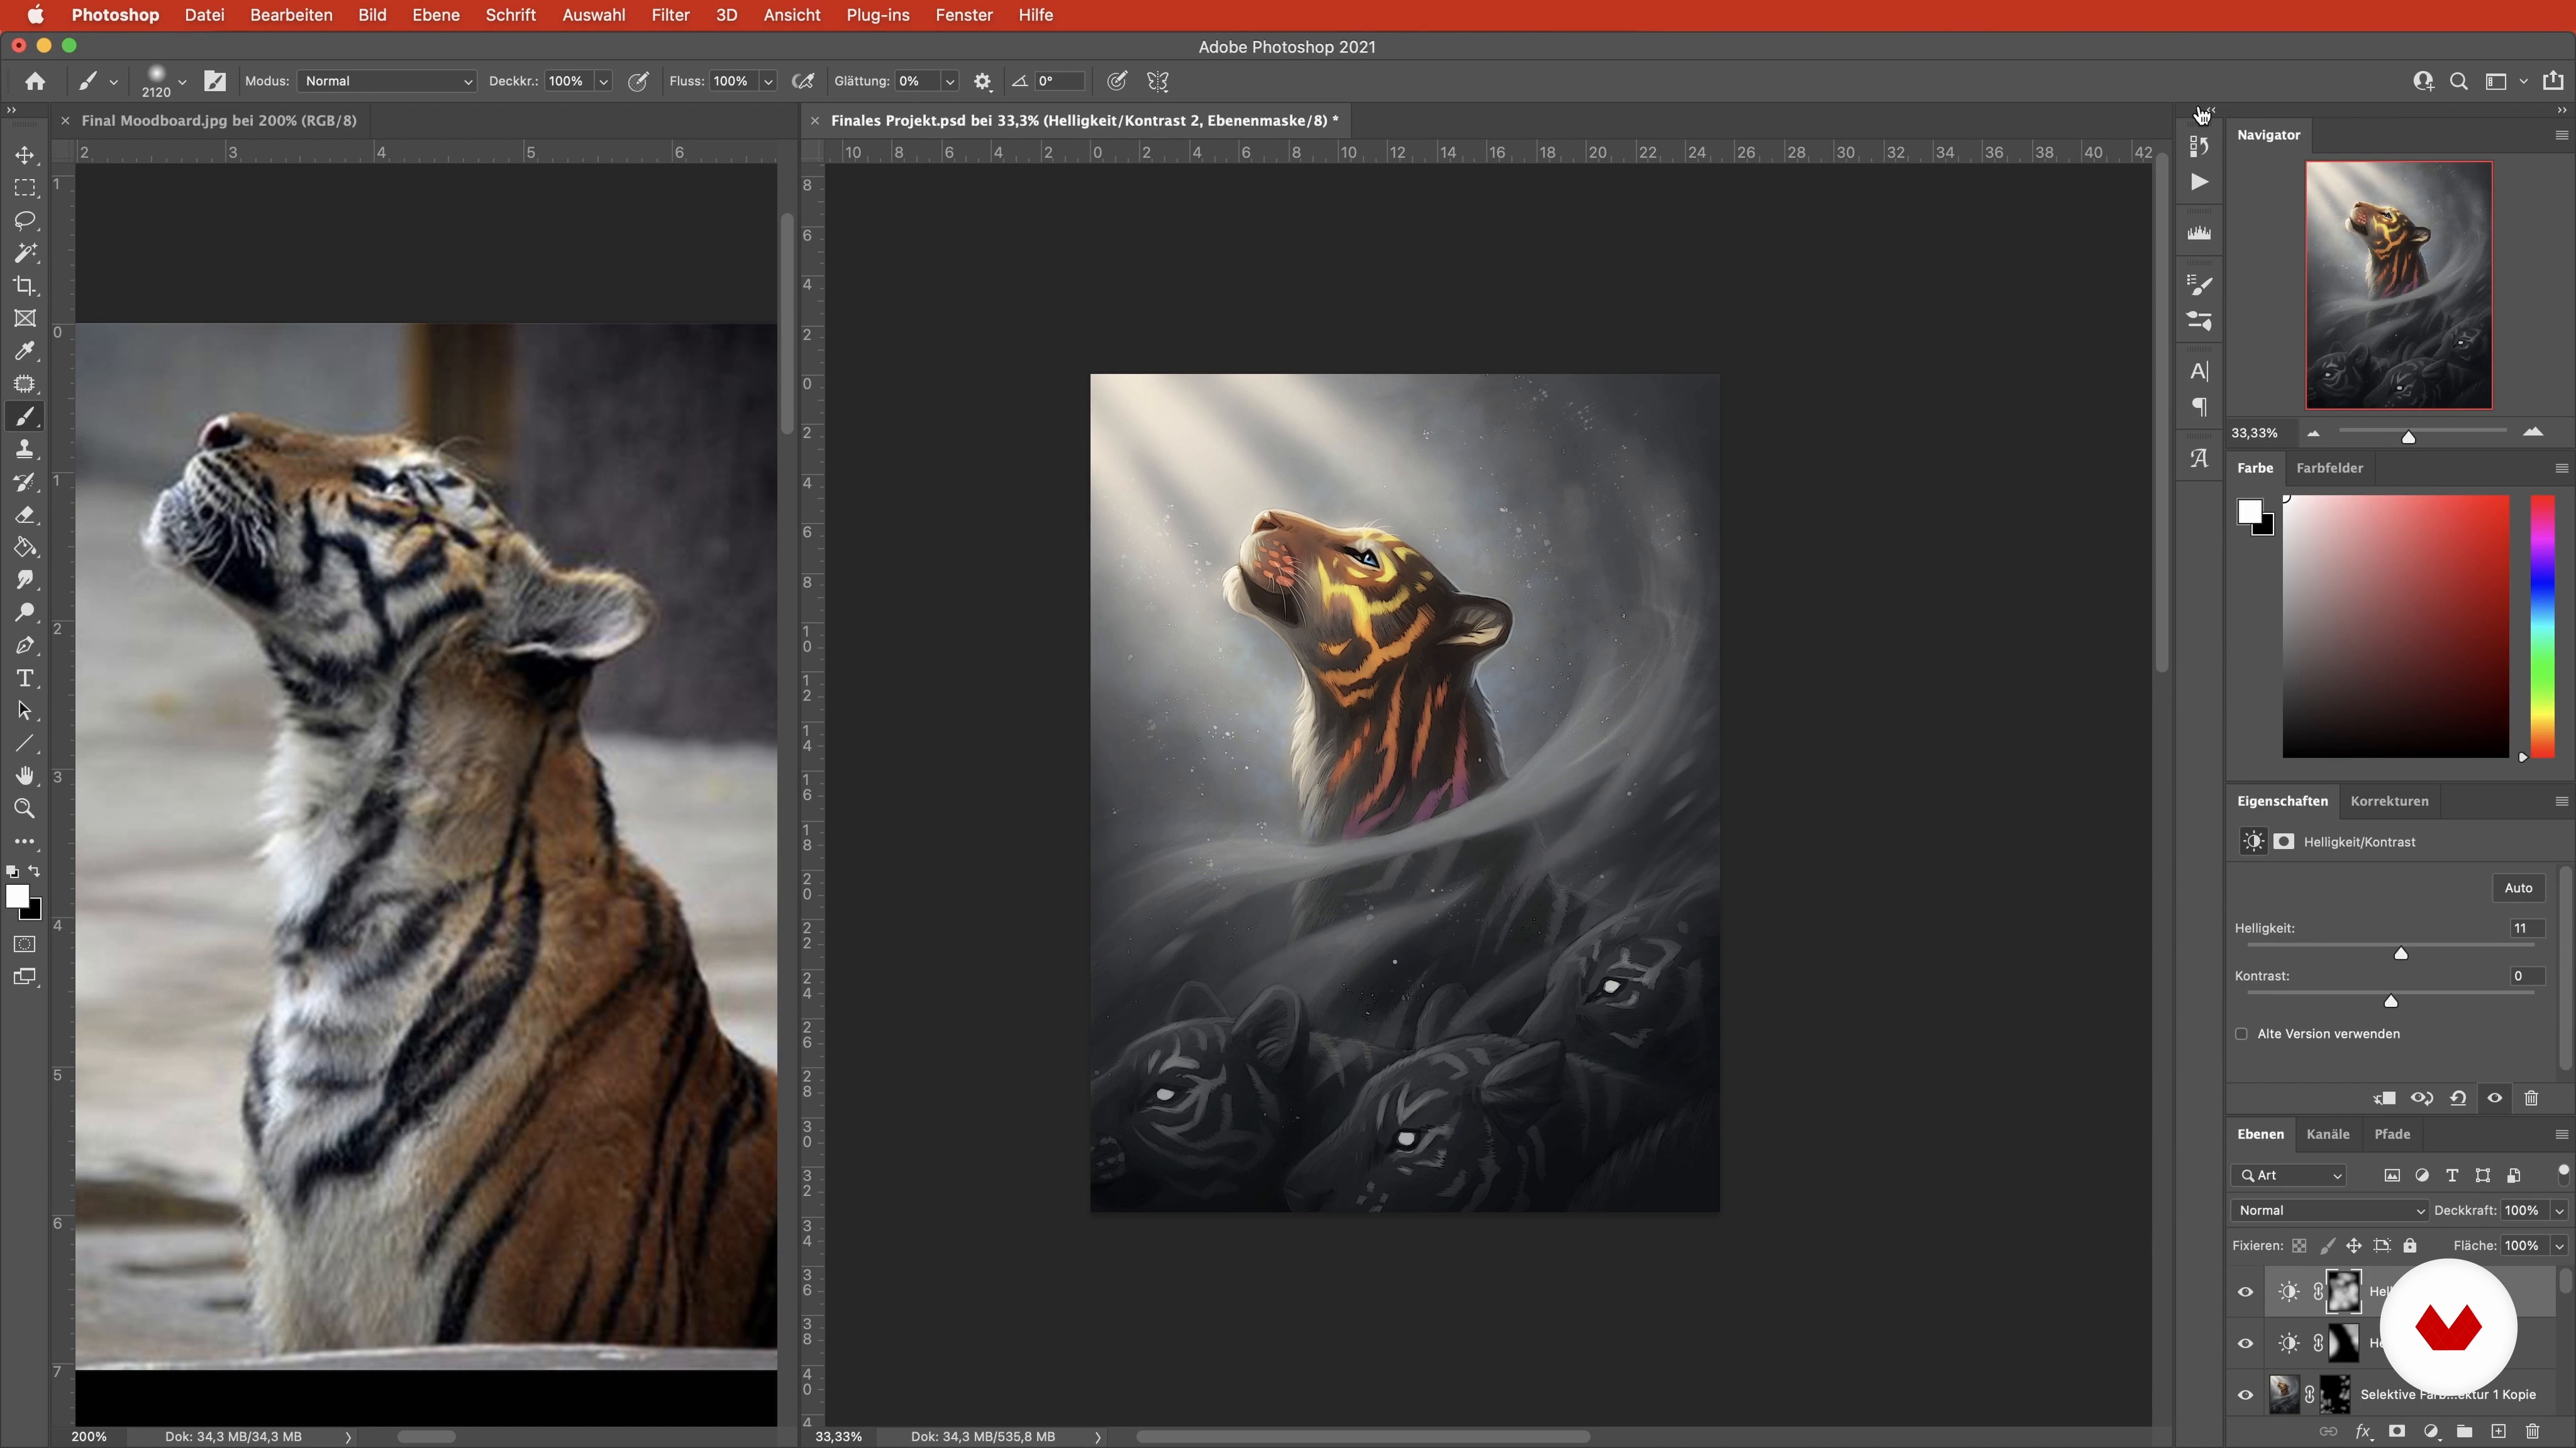Open the Glättung smoothing dropdown arrow
This screenshot has height=1448, width=2576.
point(950,82)
